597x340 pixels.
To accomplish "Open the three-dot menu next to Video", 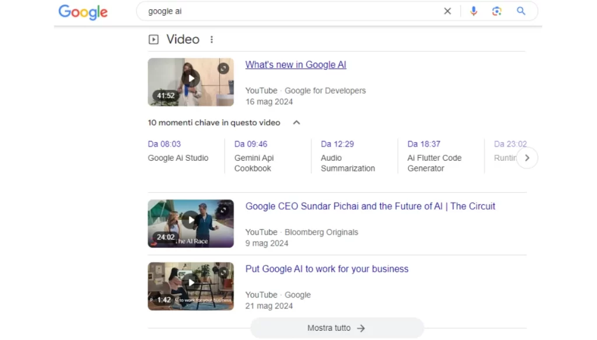I will pos(212,39).
